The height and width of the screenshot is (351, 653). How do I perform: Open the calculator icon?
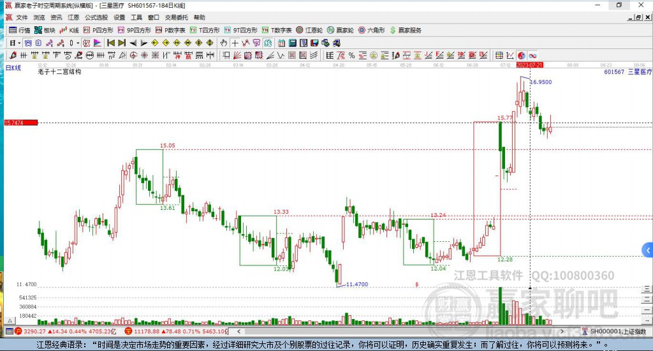292,43
